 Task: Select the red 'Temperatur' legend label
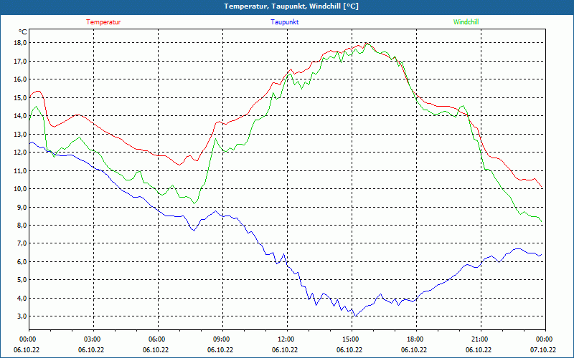click(x=103, y=22)
